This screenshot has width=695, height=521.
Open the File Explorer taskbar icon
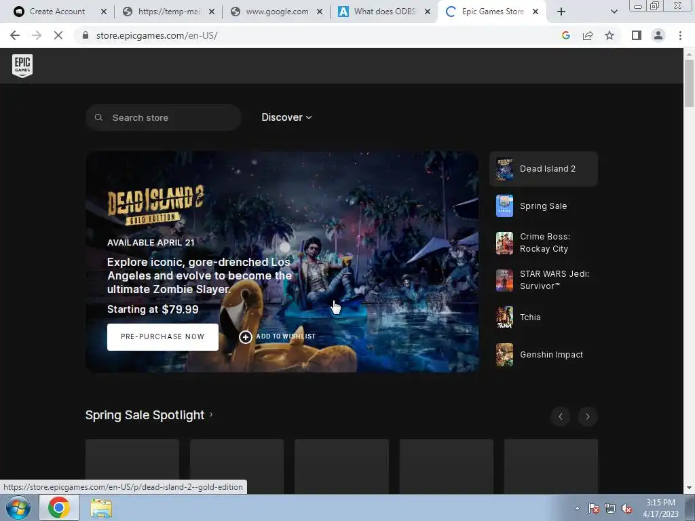[101, 507]
